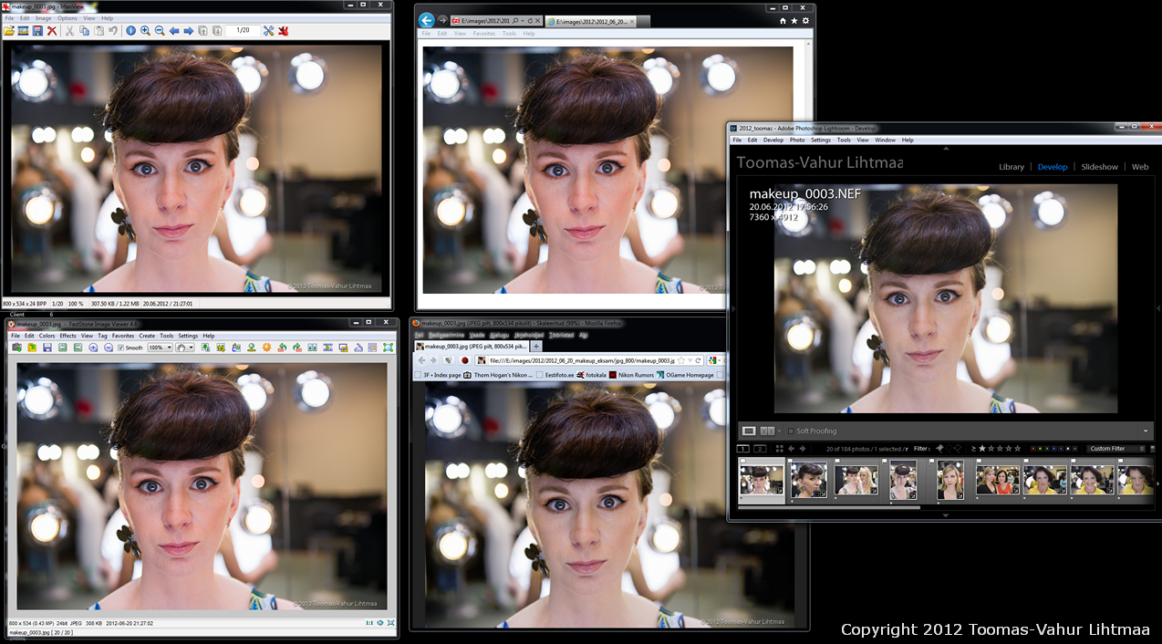1162x644 pixels.
Task: FastStone save icon in toolbar
Action: coord(47,348)
